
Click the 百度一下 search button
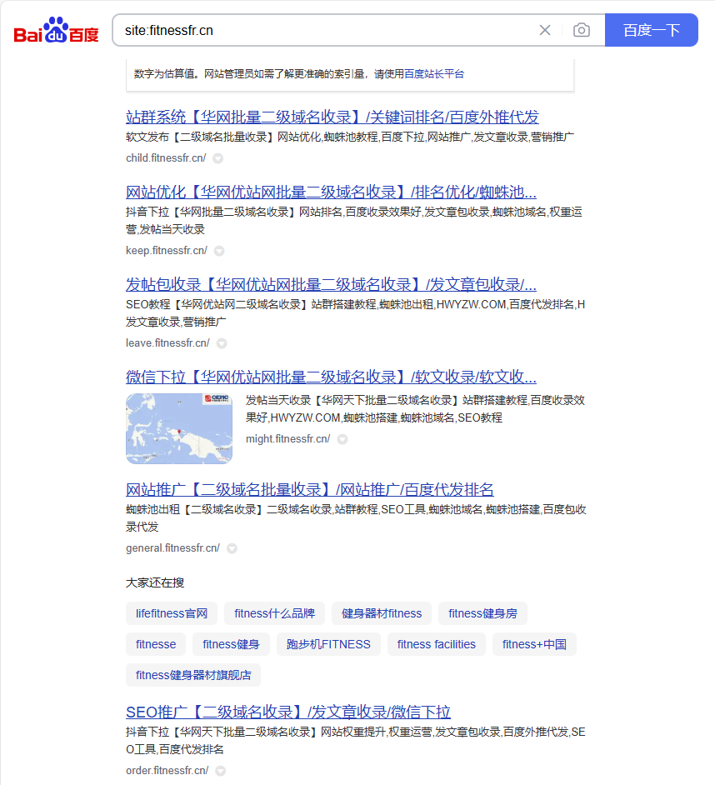[652, 30]
